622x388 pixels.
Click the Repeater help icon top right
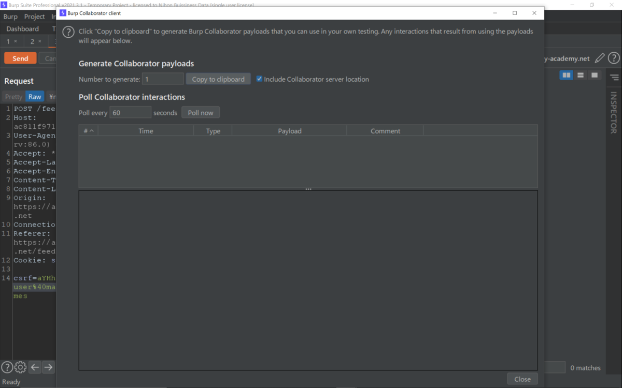(614, 58)
